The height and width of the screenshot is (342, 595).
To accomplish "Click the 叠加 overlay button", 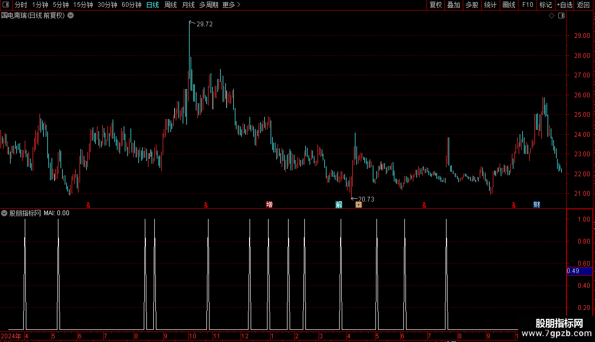I will click(x=453, y=5).
